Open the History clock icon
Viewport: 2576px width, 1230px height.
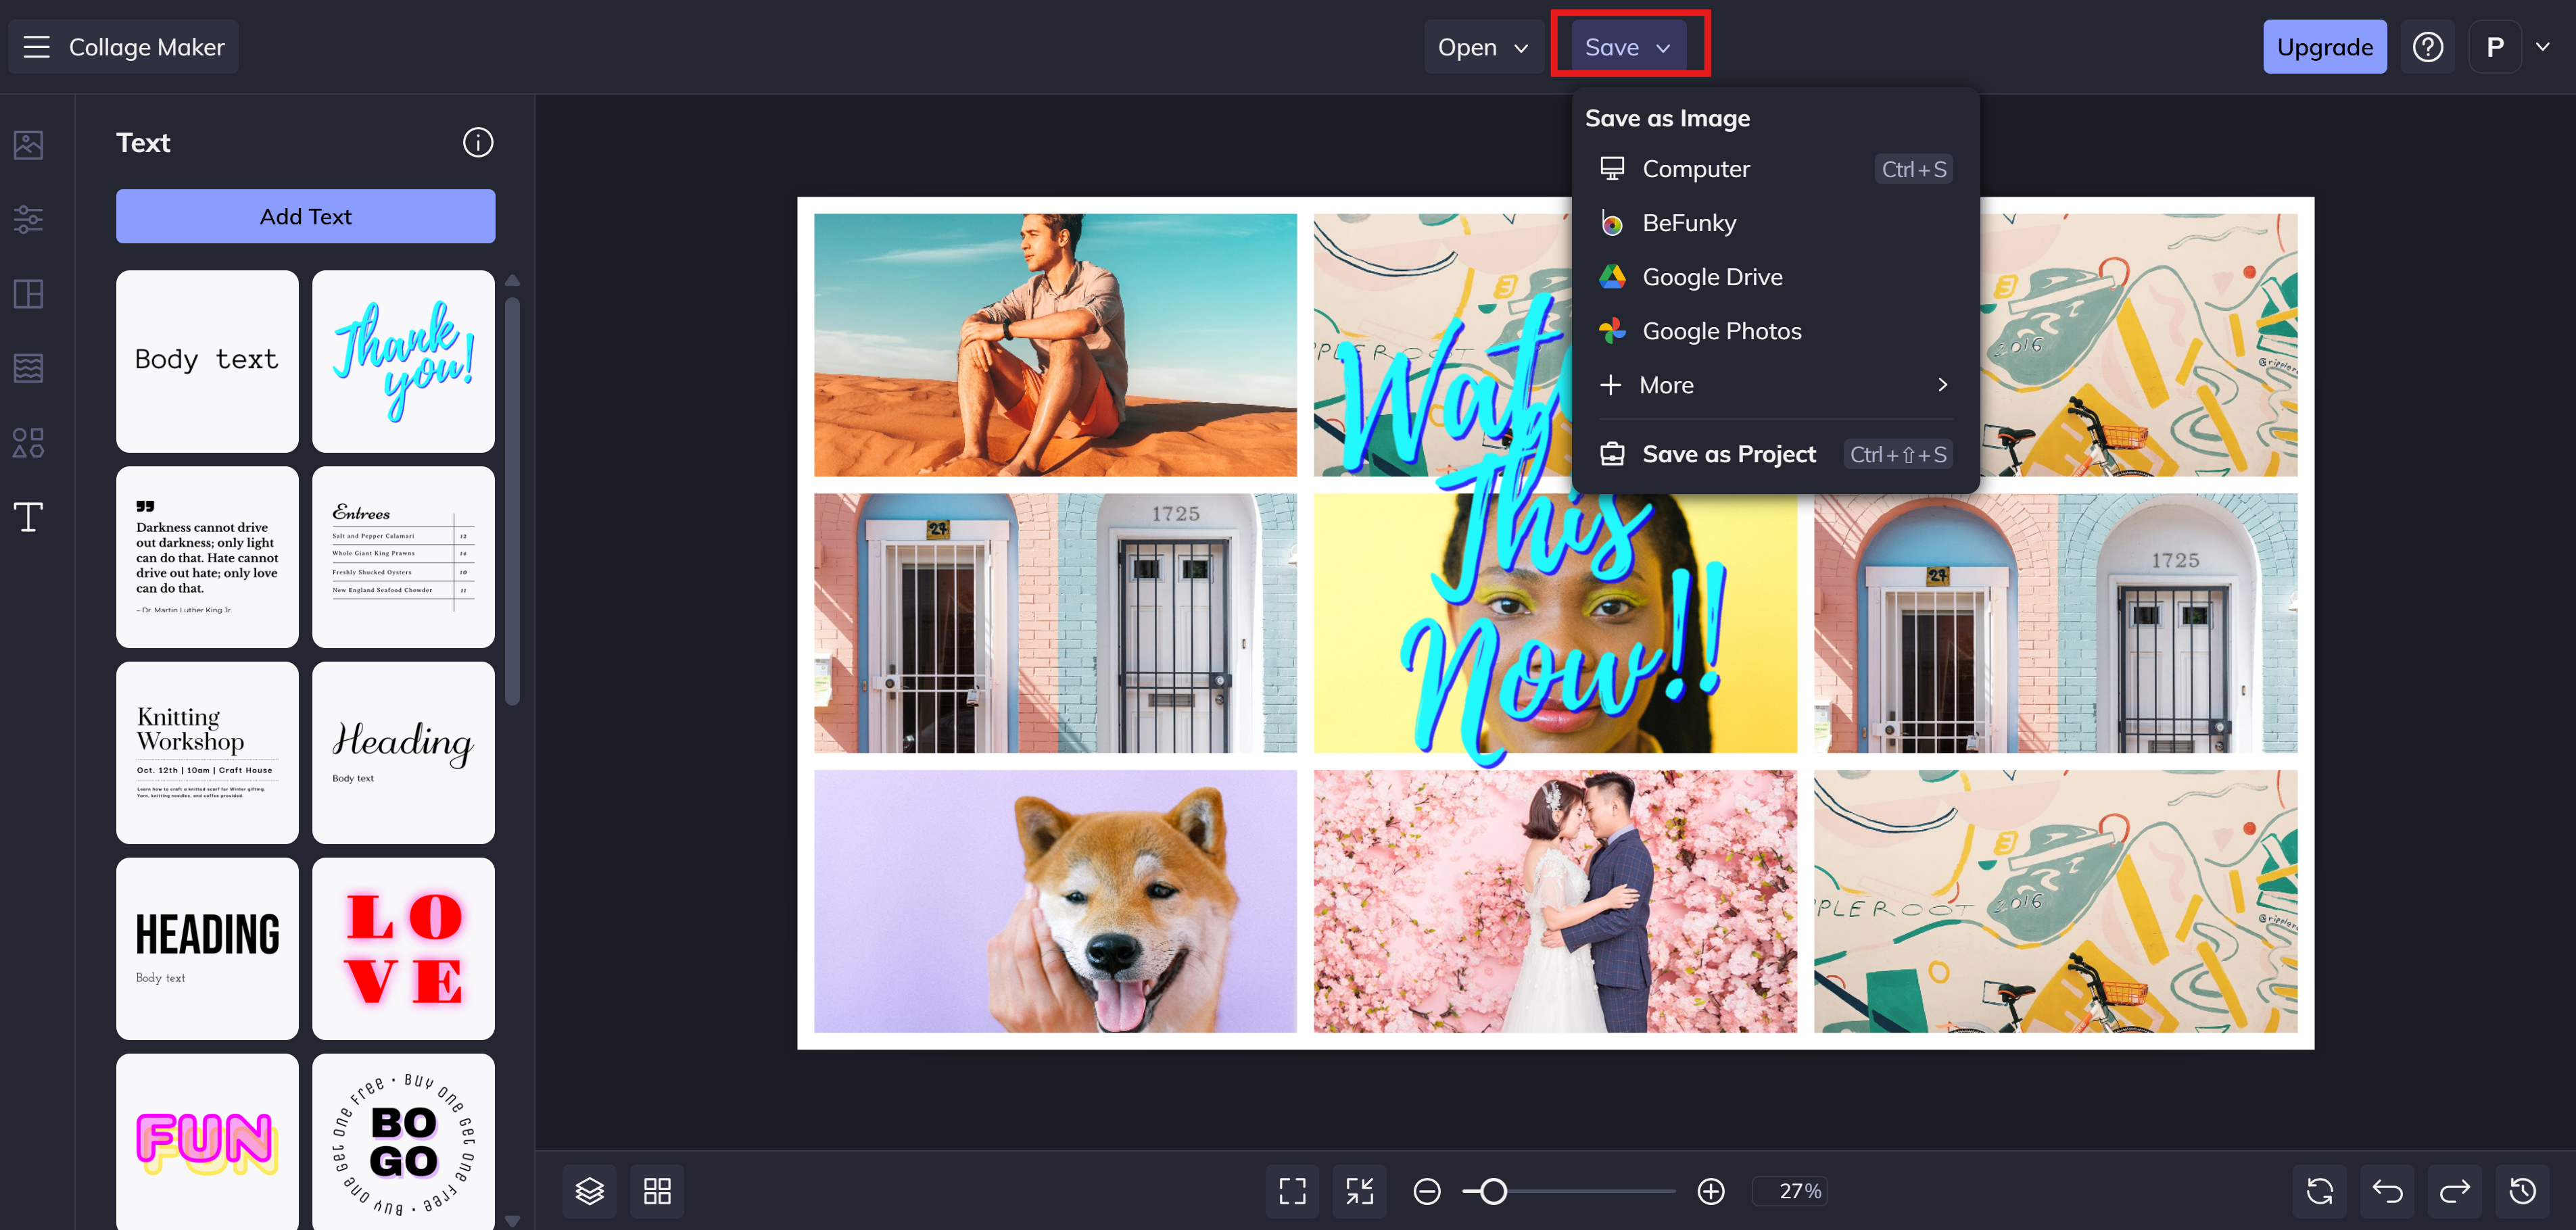(x=2522, y=1190)
